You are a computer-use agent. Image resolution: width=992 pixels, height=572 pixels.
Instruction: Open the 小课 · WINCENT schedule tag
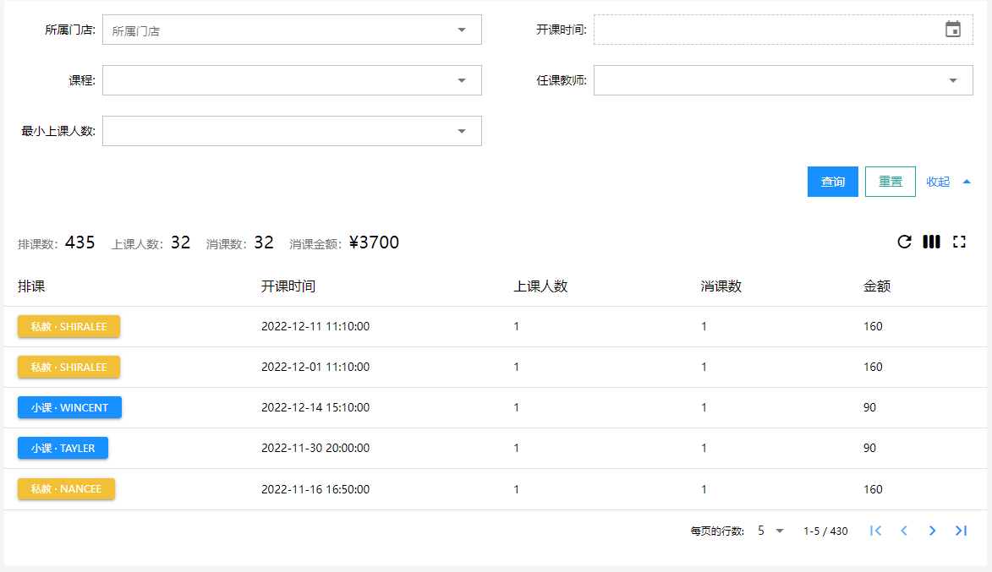tap(69, 407)
